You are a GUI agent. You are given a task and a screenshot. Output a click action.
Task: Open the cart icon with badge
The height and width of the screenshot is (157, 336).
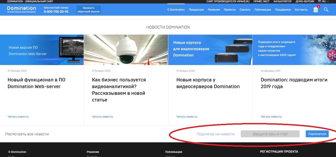coord(316,10)
